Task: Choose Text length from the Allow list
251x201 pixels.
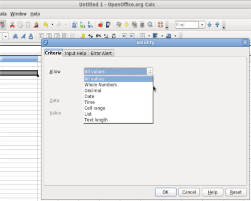Action: click(118, 120)
